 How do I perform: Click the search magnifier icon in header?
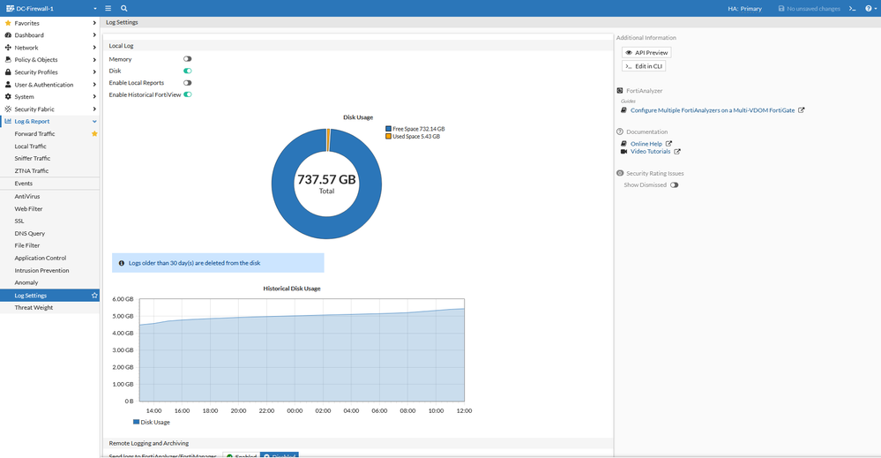[124, 8]
